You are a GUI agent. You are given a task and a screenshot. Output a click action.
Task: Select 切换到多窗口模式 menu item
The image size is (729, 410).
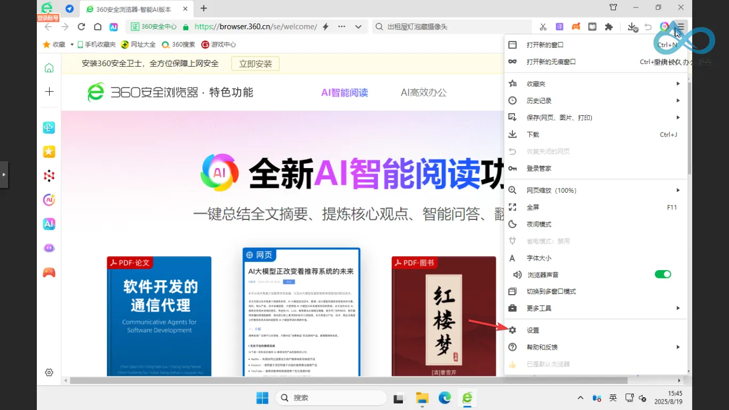coord(595,291)
